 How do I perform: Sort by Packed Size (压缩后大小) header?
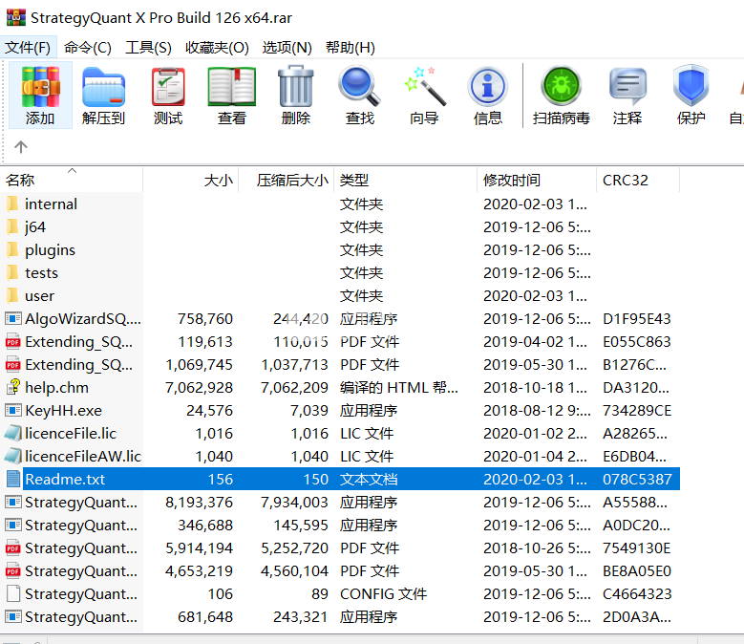tap(287, 180)
